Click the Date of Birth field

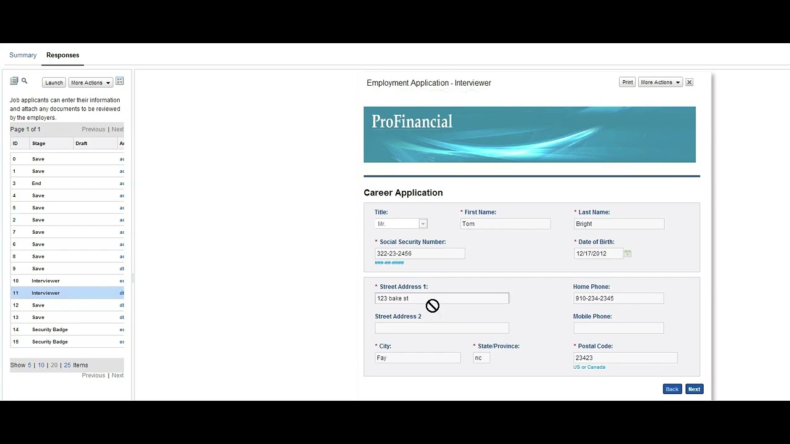tap(598, 253)
